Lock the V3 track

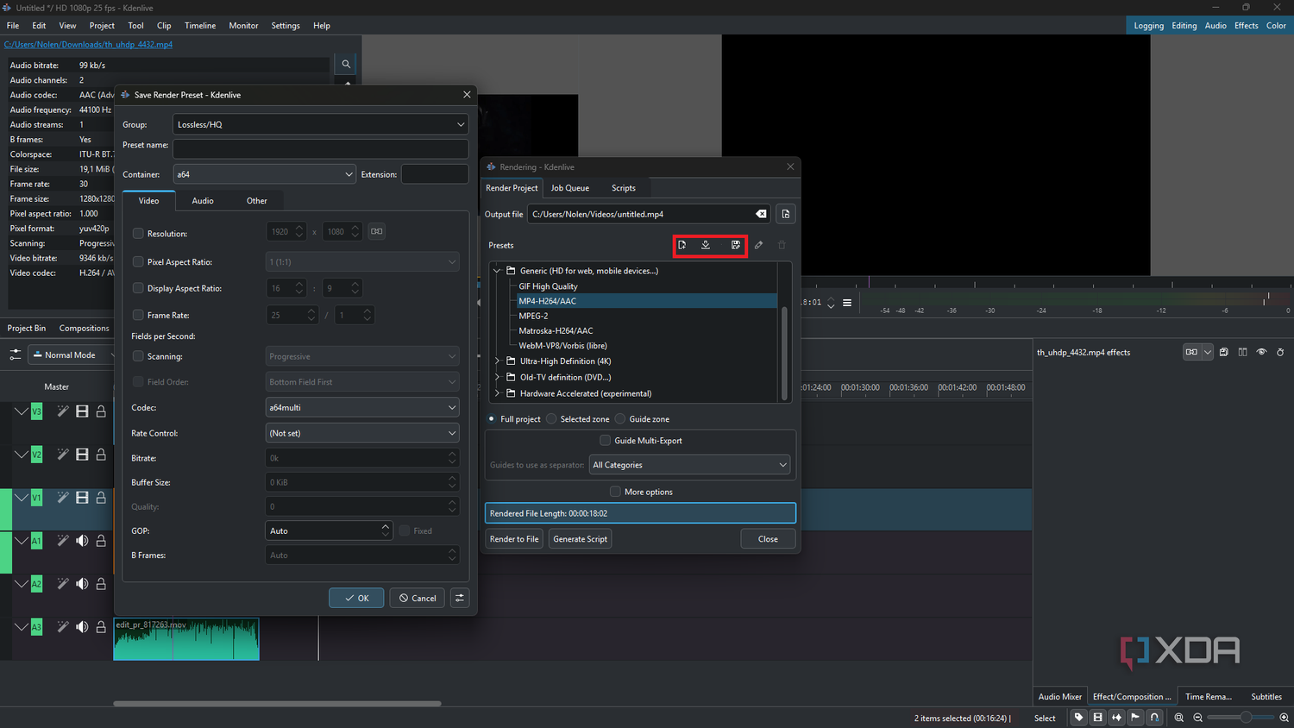[x=101, y=411]
